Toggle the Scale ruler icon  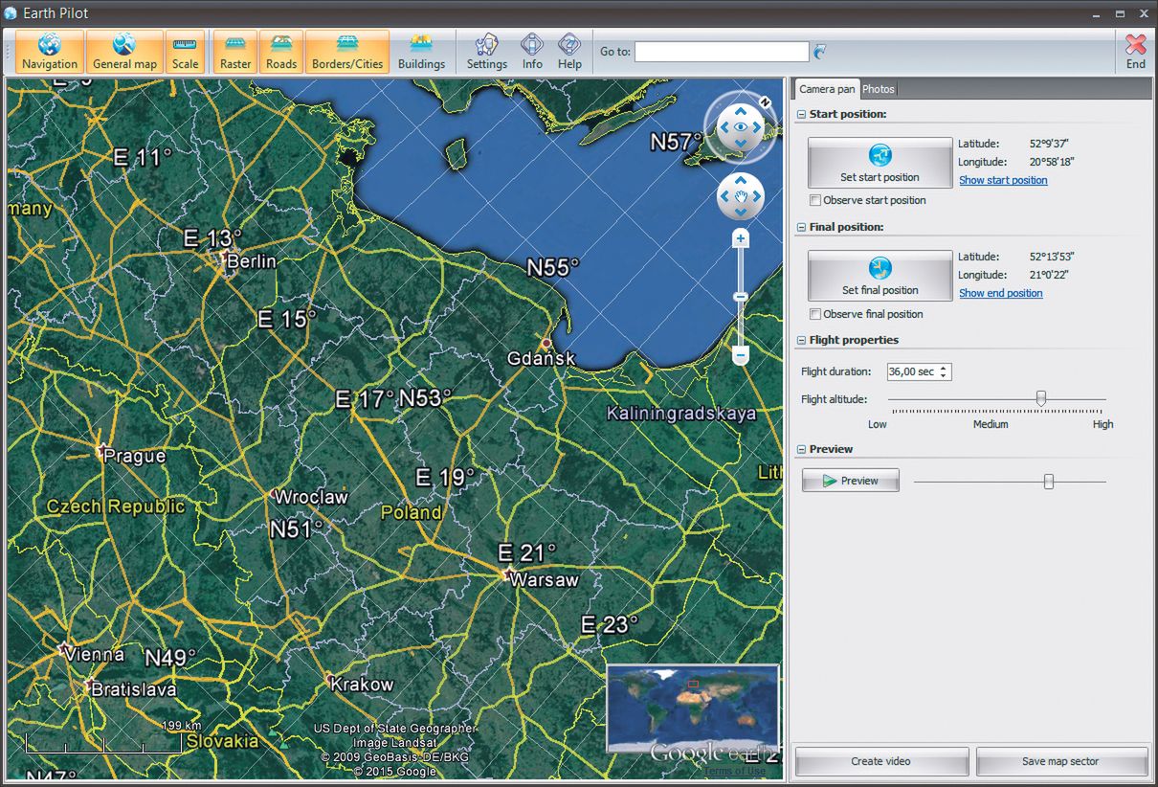(x=186, y=52)
